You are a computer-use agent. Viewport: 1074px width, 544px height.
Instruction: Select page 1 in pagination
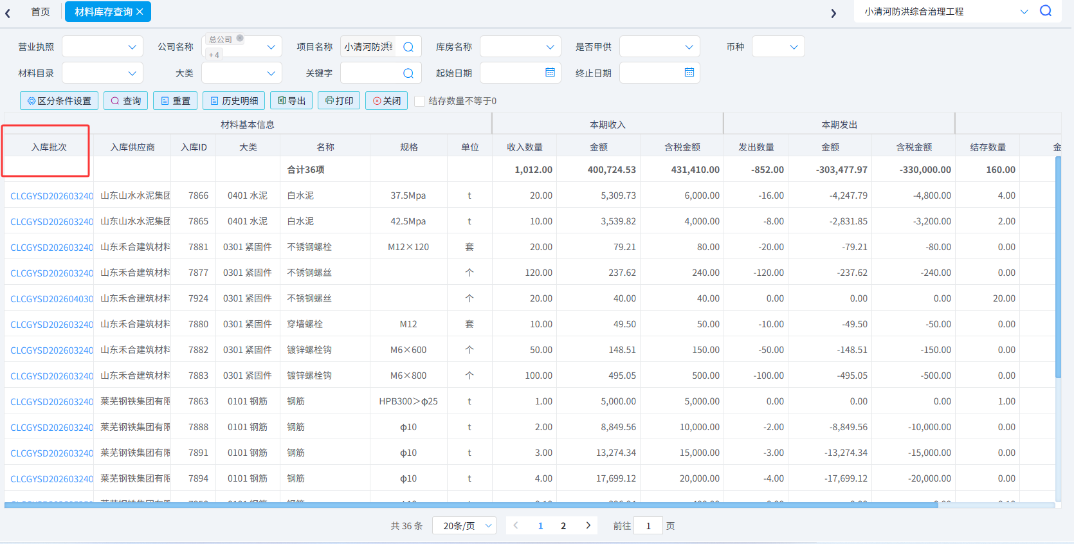[540, 525]
